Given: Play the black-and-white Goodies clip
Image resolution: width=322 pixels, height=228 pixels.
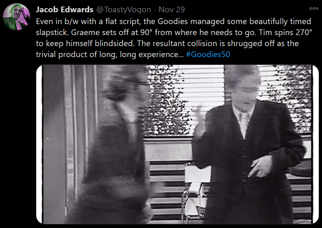Looking at the screenshot, I should coord(177,144).
